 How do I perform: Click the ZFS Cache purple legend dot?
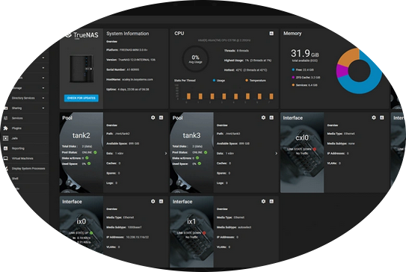coord(293,77)
